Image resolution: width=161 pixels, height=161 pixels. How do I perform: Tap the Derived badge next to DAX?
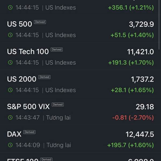[x=30, y=132]
